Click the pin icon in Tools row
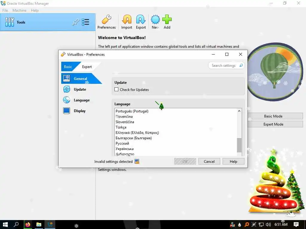The height and width of the screenshot is (229, 306). coord(76,22)
